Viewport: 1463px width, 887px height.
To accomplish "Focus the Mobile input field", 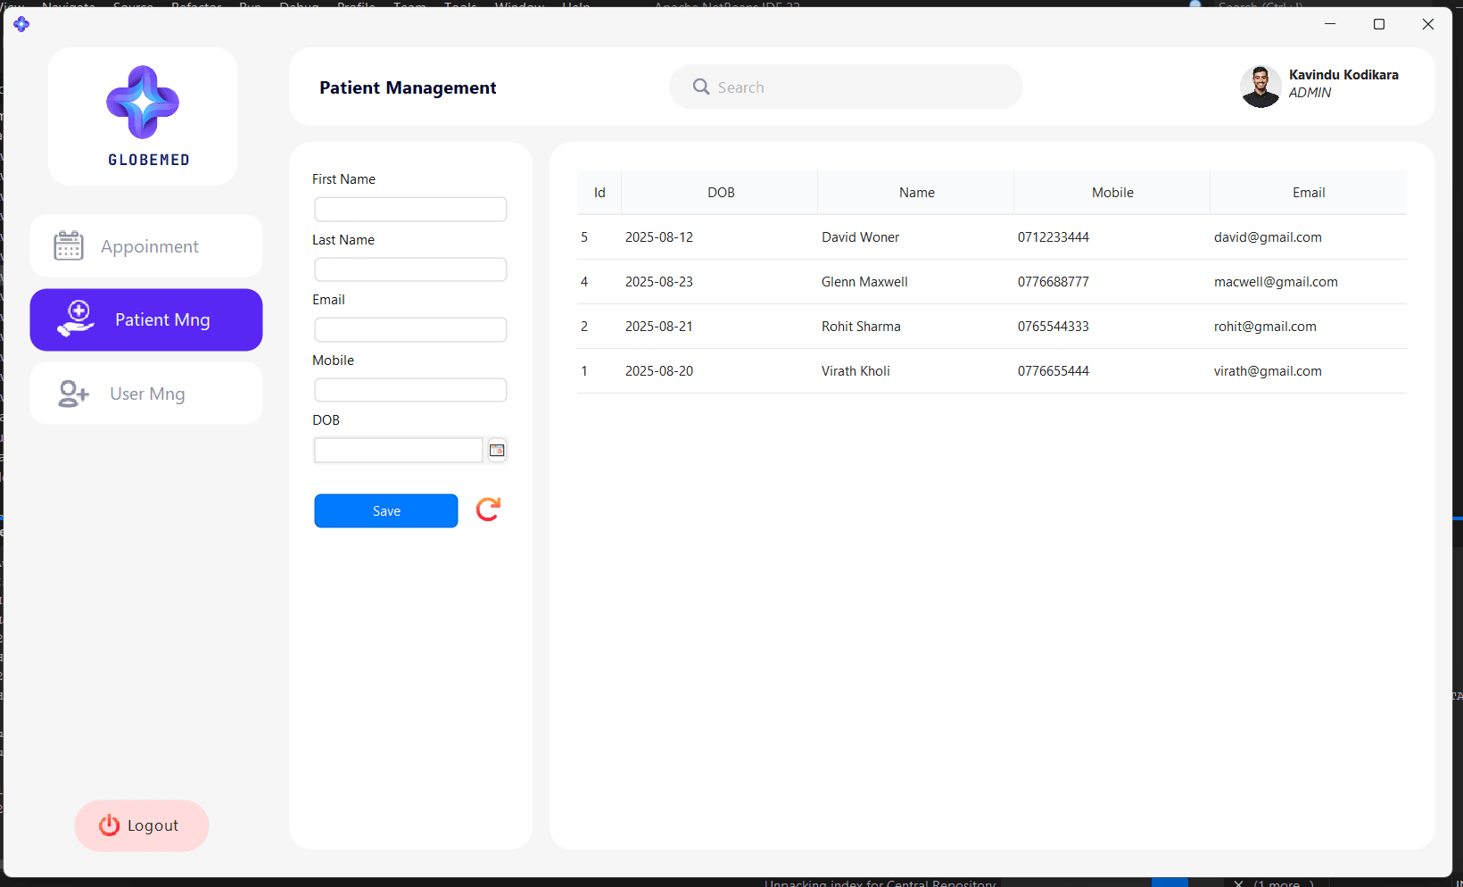I will pyautogui.click(x=410, y=390).
